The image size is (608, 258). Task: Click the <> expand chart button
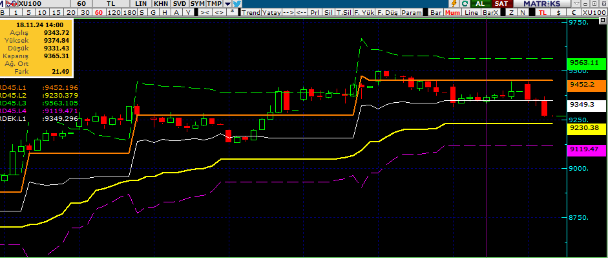[x=219, y=12]
